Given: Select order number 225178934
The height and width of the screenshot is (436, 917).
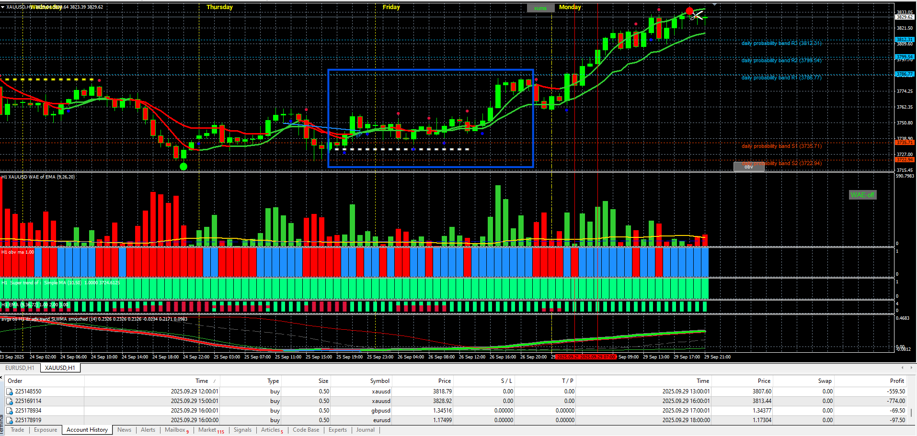Looking at the screenshot, I should 28,411.
